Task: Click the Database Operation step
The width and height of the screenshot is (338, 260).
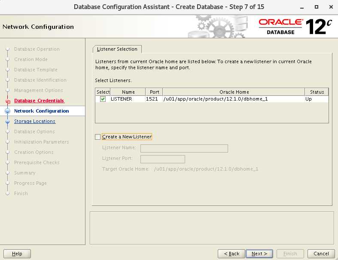Action: [37, 49]
